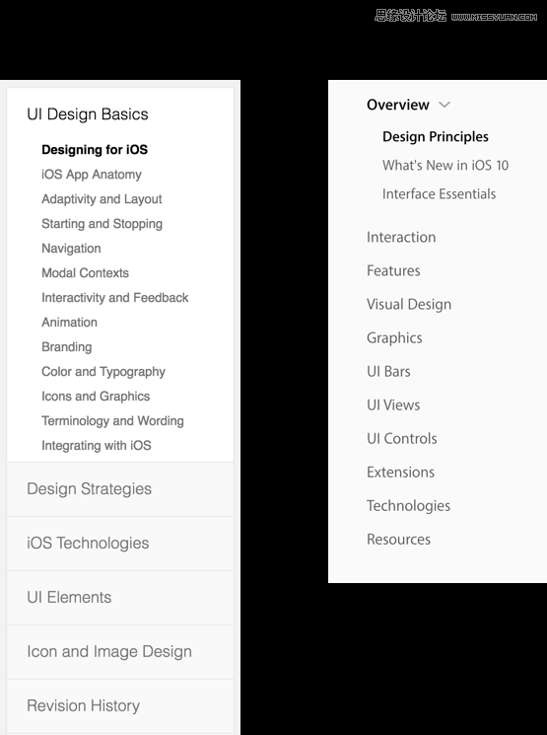Select Designing for iOS page

[95, 150]
